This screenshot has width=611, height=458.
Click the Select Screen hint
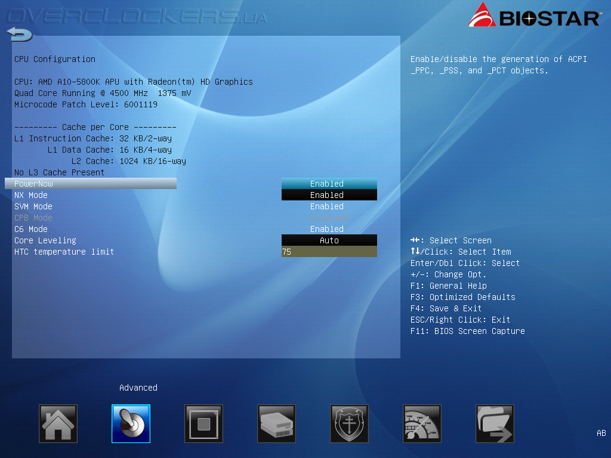pyautogui.click(x=451, y=240)
